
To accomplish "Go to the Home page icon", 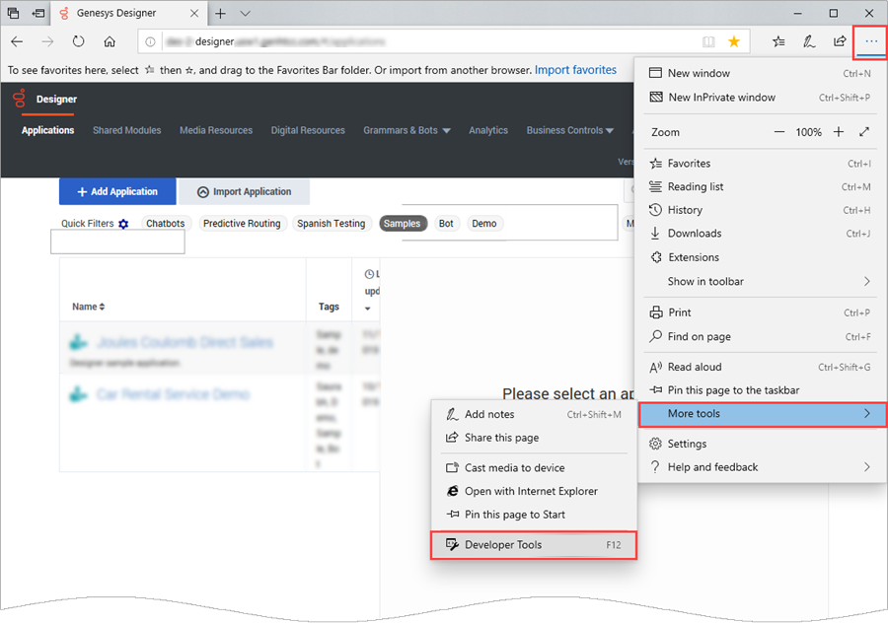I will click(110, 42).
